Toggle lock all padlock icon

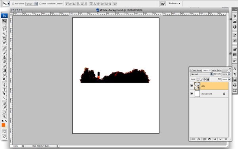pos(208,79)
